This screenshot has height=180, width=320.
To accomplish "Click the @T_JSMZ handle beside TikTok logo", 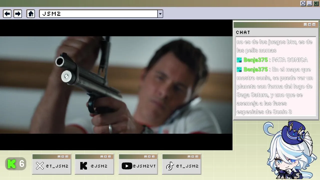I will [x=187, y=166].
